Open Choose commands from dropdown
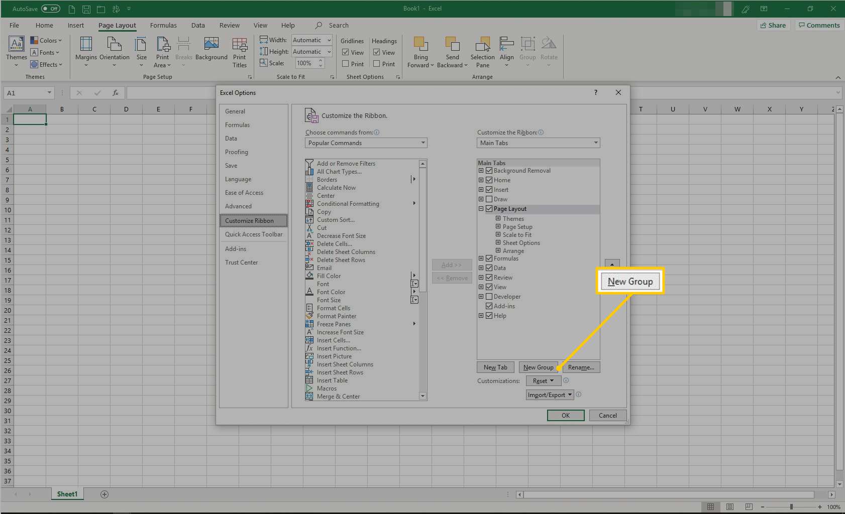The height and width of the screenshot is (514, 845). pos(366,143)
